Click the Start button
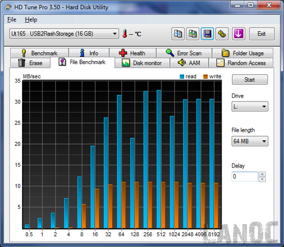The height and width of the screenshot is (247, 284). (250, 79)
